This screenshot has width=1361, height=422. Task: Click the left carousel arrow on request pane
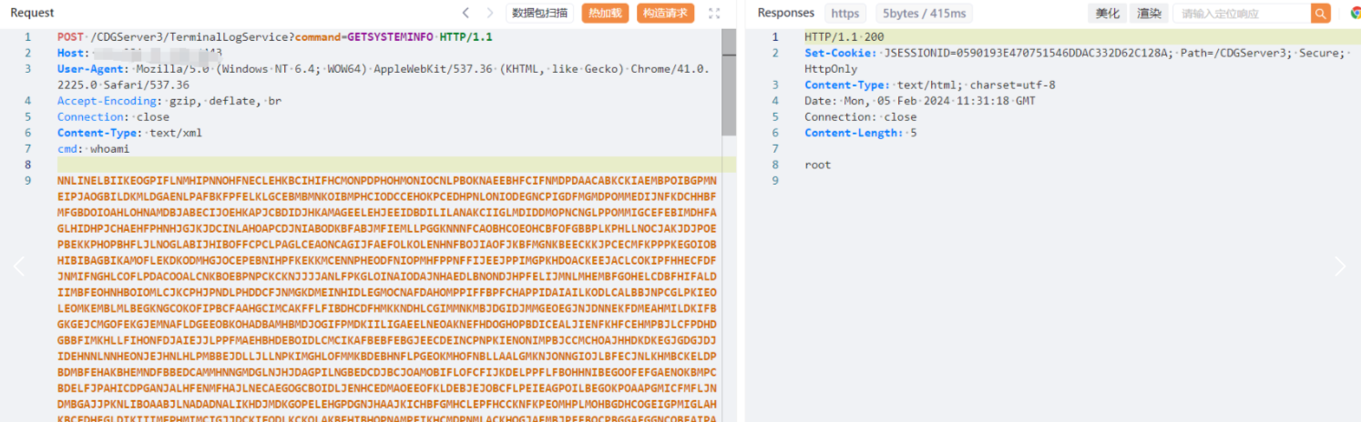pyautogui.click(x=18, y=266)
